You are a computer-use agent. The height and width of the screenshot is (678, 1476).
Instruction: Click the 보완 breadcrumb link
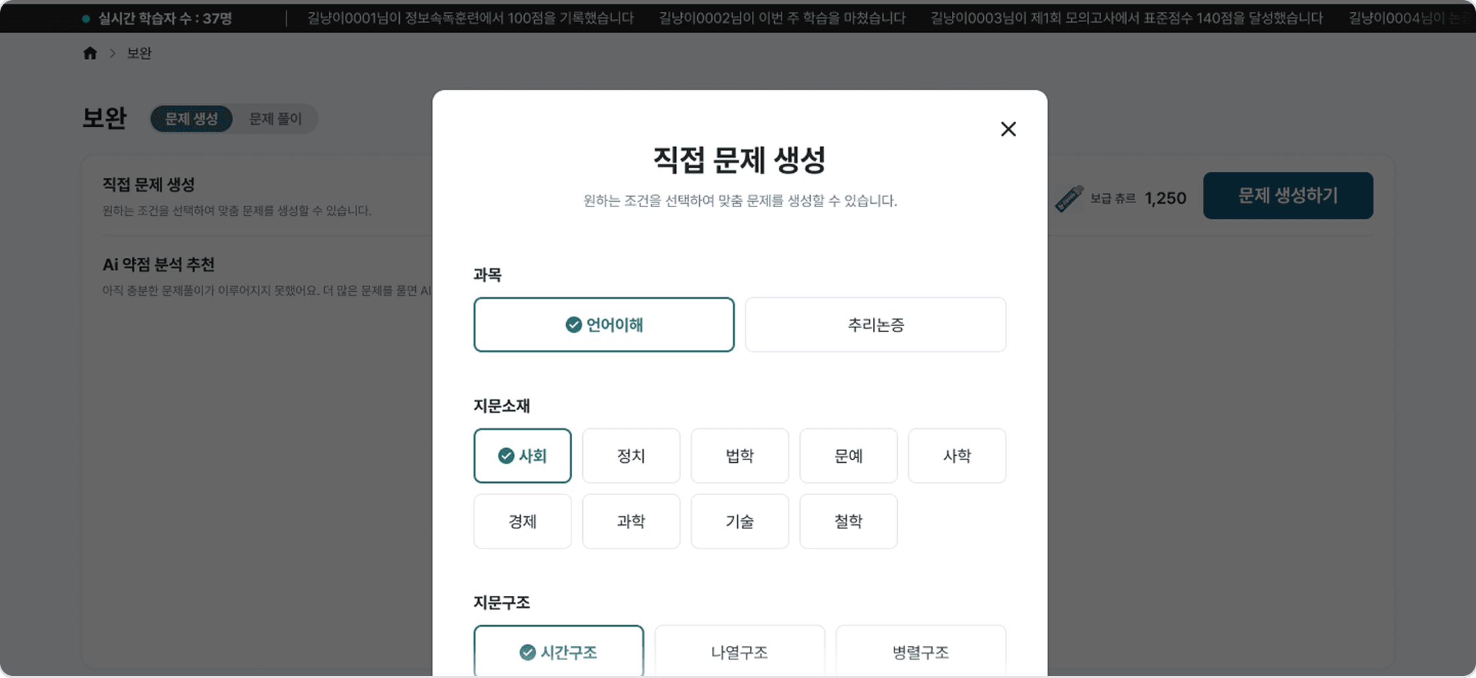139,53
